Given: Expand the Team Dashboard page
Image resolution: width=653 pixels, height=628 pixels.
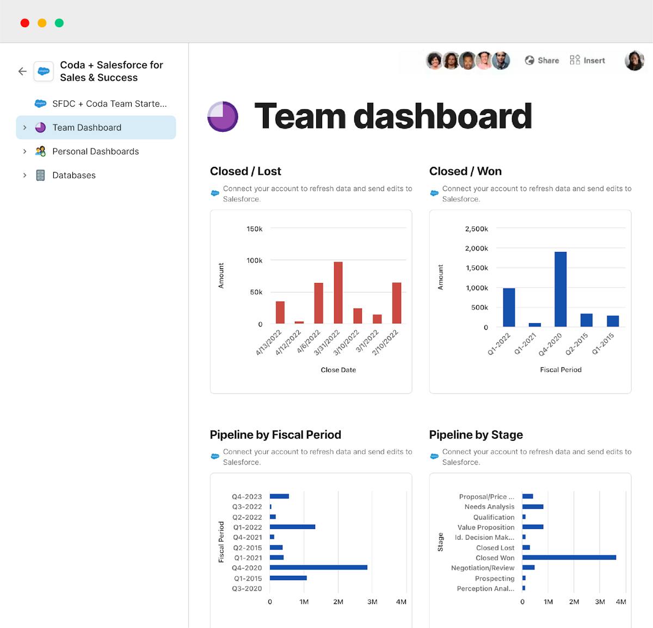Looking at the screenshot, I should (24, 127).
